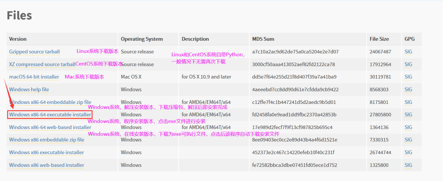Viewport: 443px width, 181px height.
Task: Click the macOS 64-bit installer link
Action: [34, 77]
